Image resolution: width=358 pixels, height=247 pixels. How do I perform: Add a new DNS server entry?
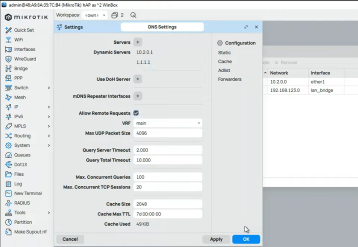(138, 42)
